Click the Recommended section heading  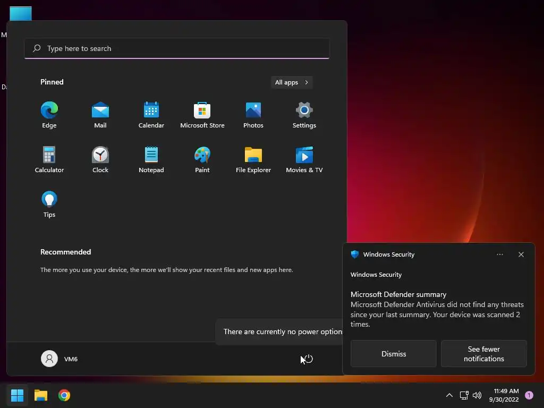pyautogui.click(x=65, y=252)
